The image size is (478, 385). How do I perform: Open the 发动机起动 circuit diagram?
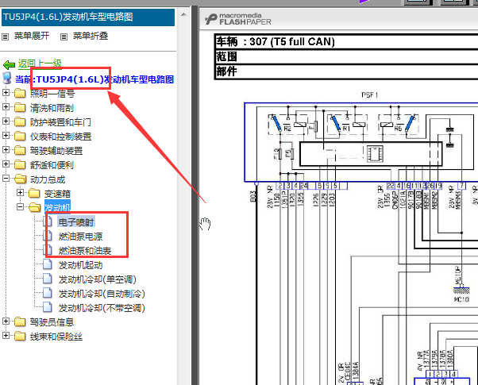click(x=80, y=265)
